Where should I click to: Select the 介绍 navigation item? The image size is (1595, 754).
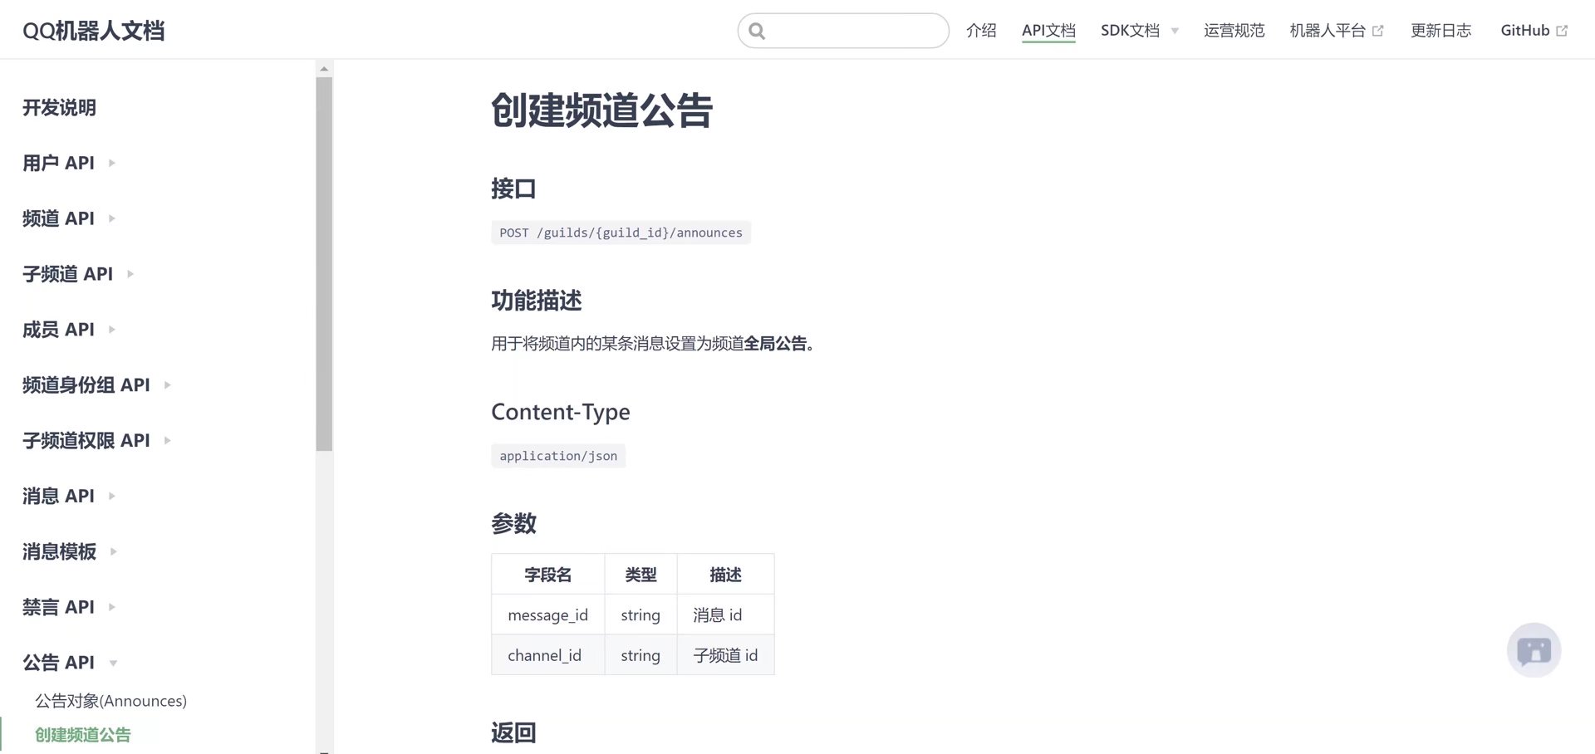point(981,30)
